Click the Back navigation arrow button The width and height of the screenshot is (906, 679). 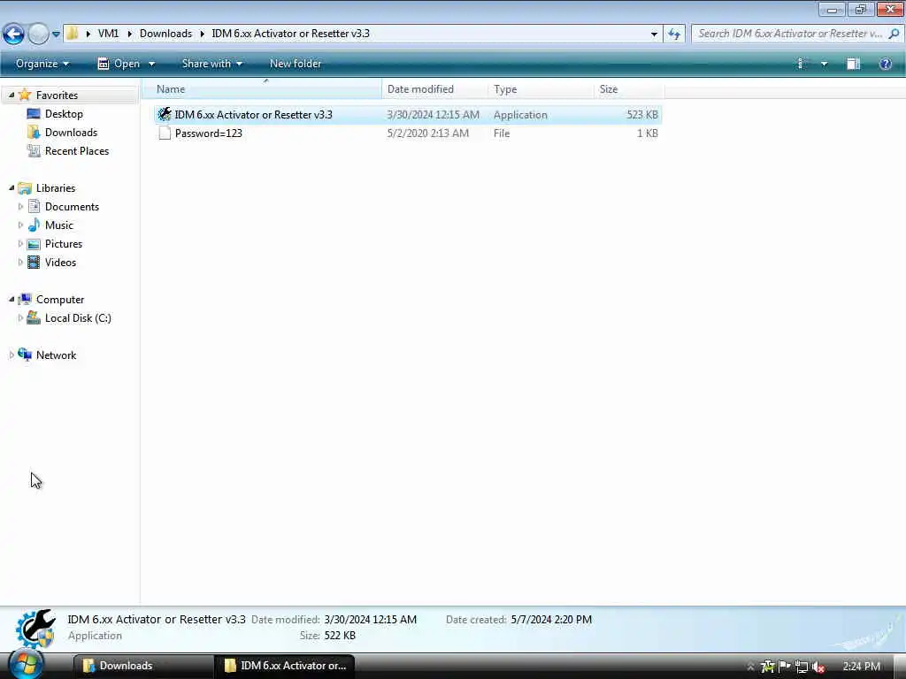pos(14,34)
